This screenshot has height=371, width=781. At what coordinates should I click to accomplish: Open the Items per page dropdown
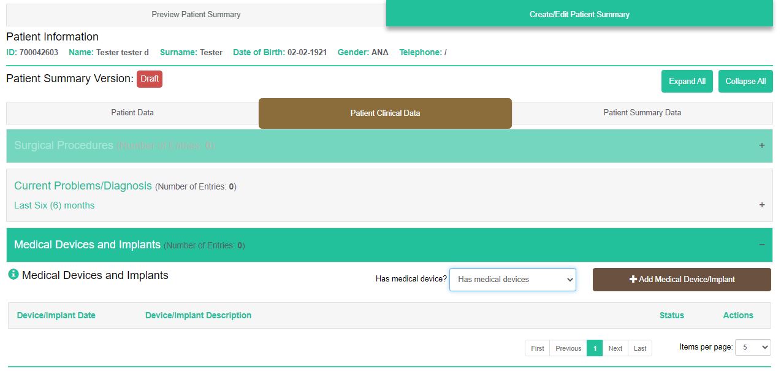click(x=752, y=347)
